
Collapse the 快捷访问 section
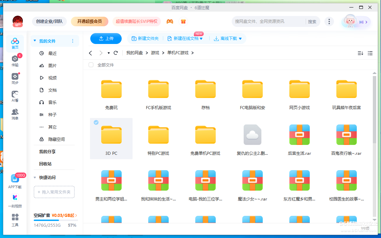tap(35, 178)
